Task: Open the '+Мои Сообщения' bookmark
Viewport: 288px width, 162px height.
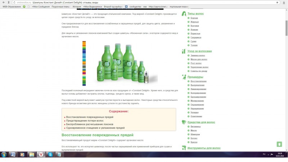Action: tap(41, 6)
